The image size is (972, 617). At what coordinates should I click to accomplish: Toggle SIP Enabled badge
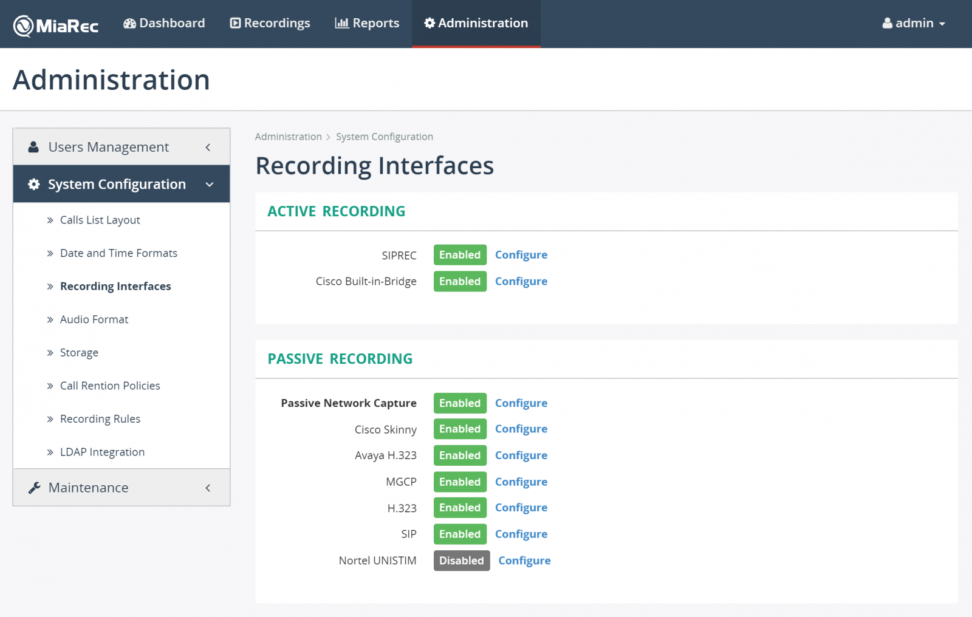pyautogui.click(x=460, y=534)
